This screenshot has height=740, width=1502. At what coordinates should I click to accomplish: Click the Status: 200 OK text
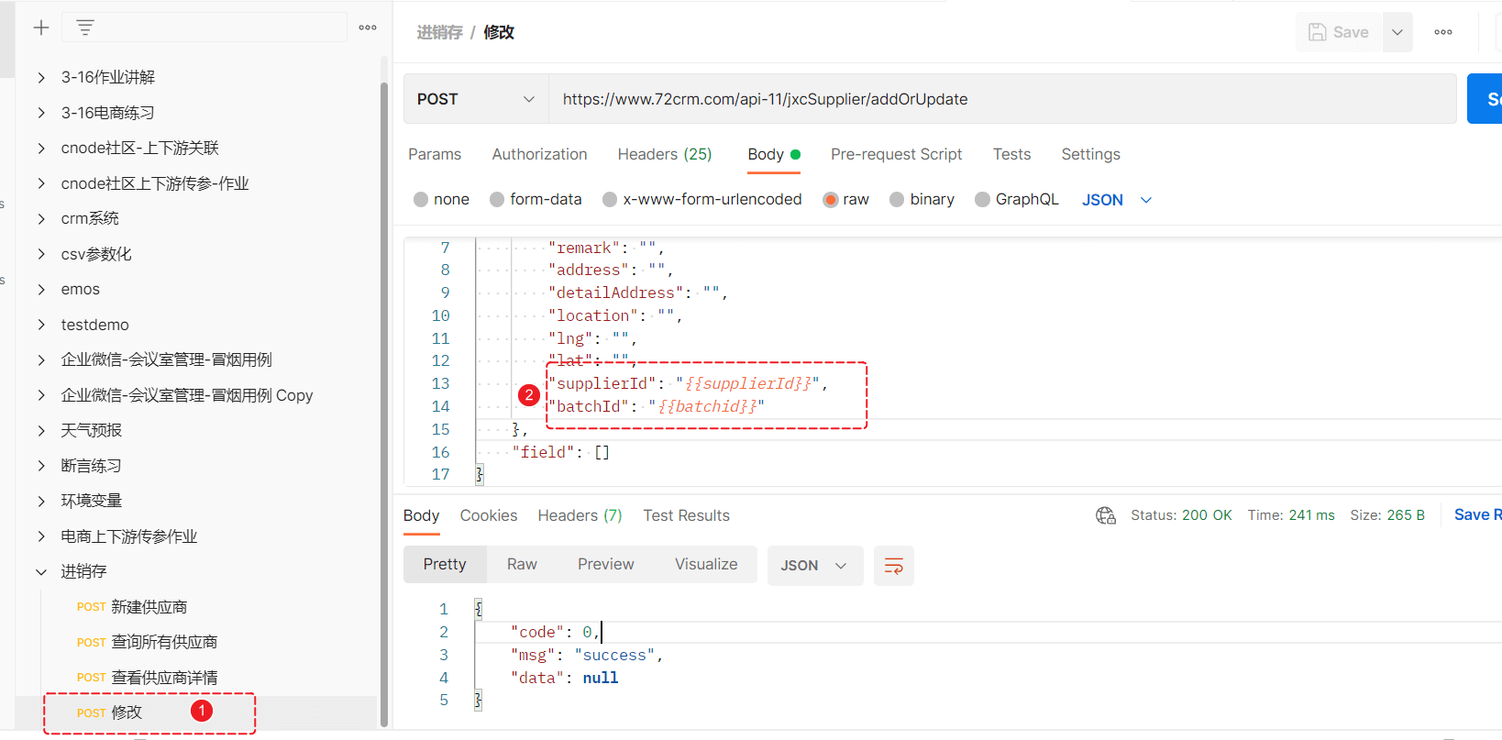1181,515
